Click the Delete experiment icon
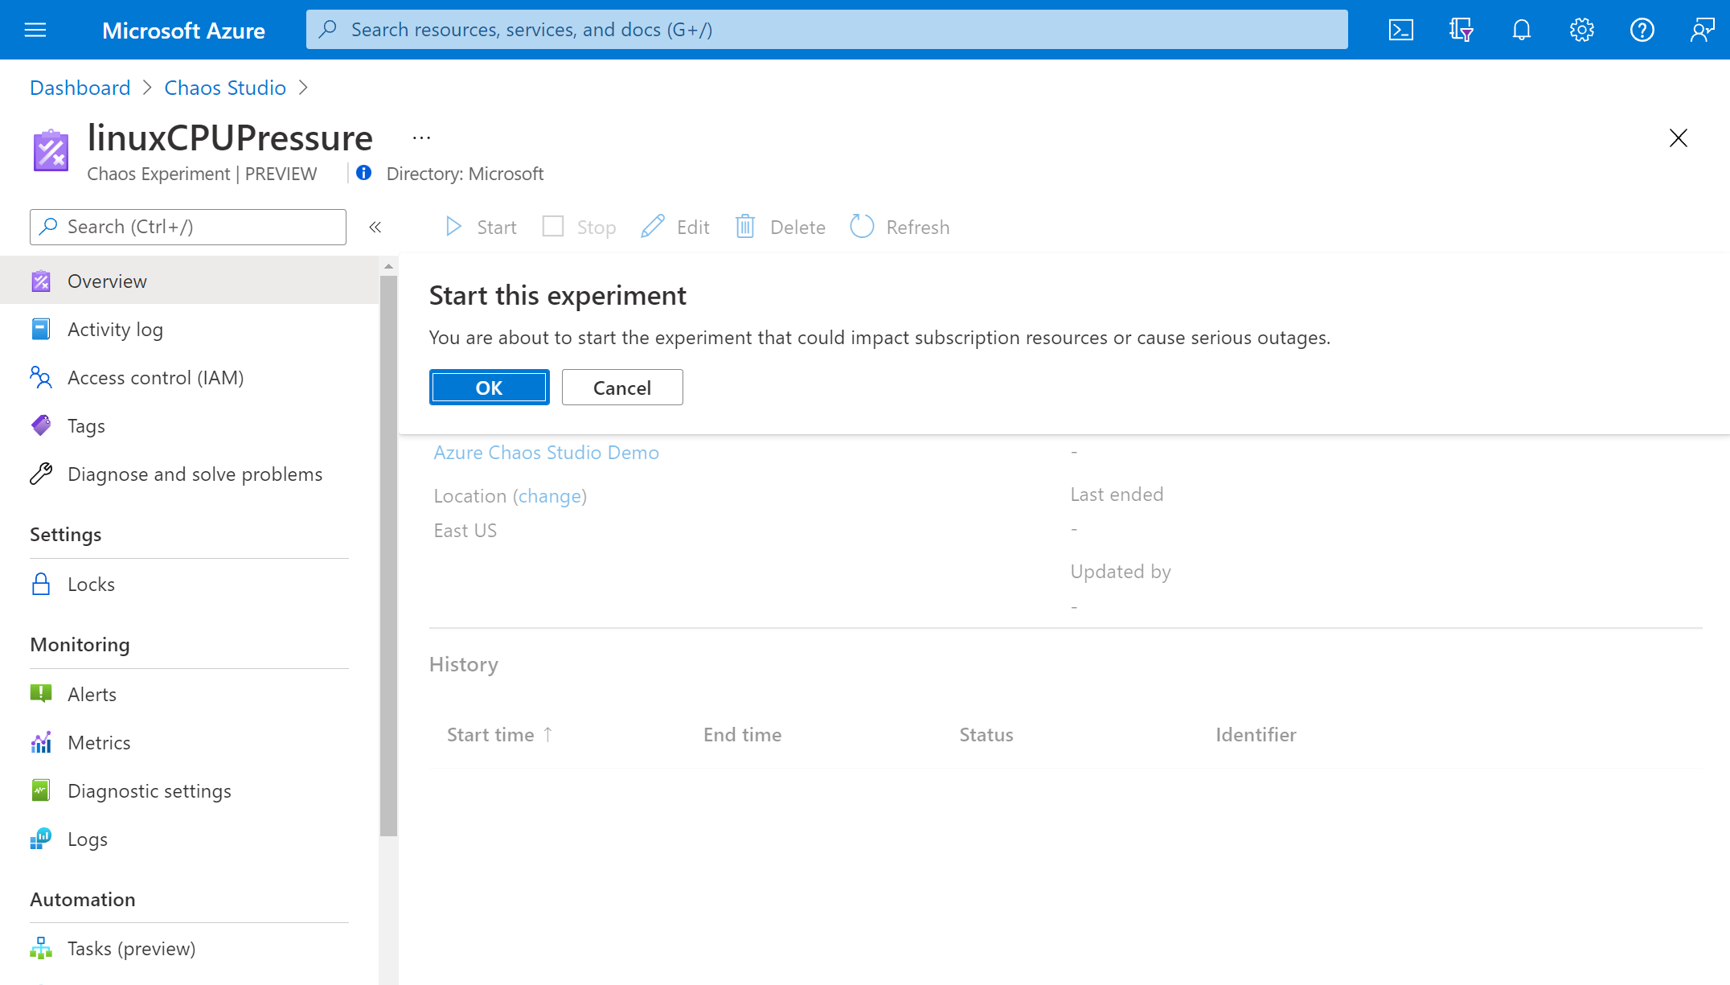The width and height of the screenshot is (1730, 985). pos(745,227)
